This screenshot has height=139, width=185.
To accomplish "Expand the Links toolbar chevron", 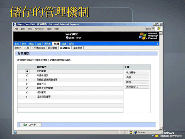I will (x=153, y=28).
